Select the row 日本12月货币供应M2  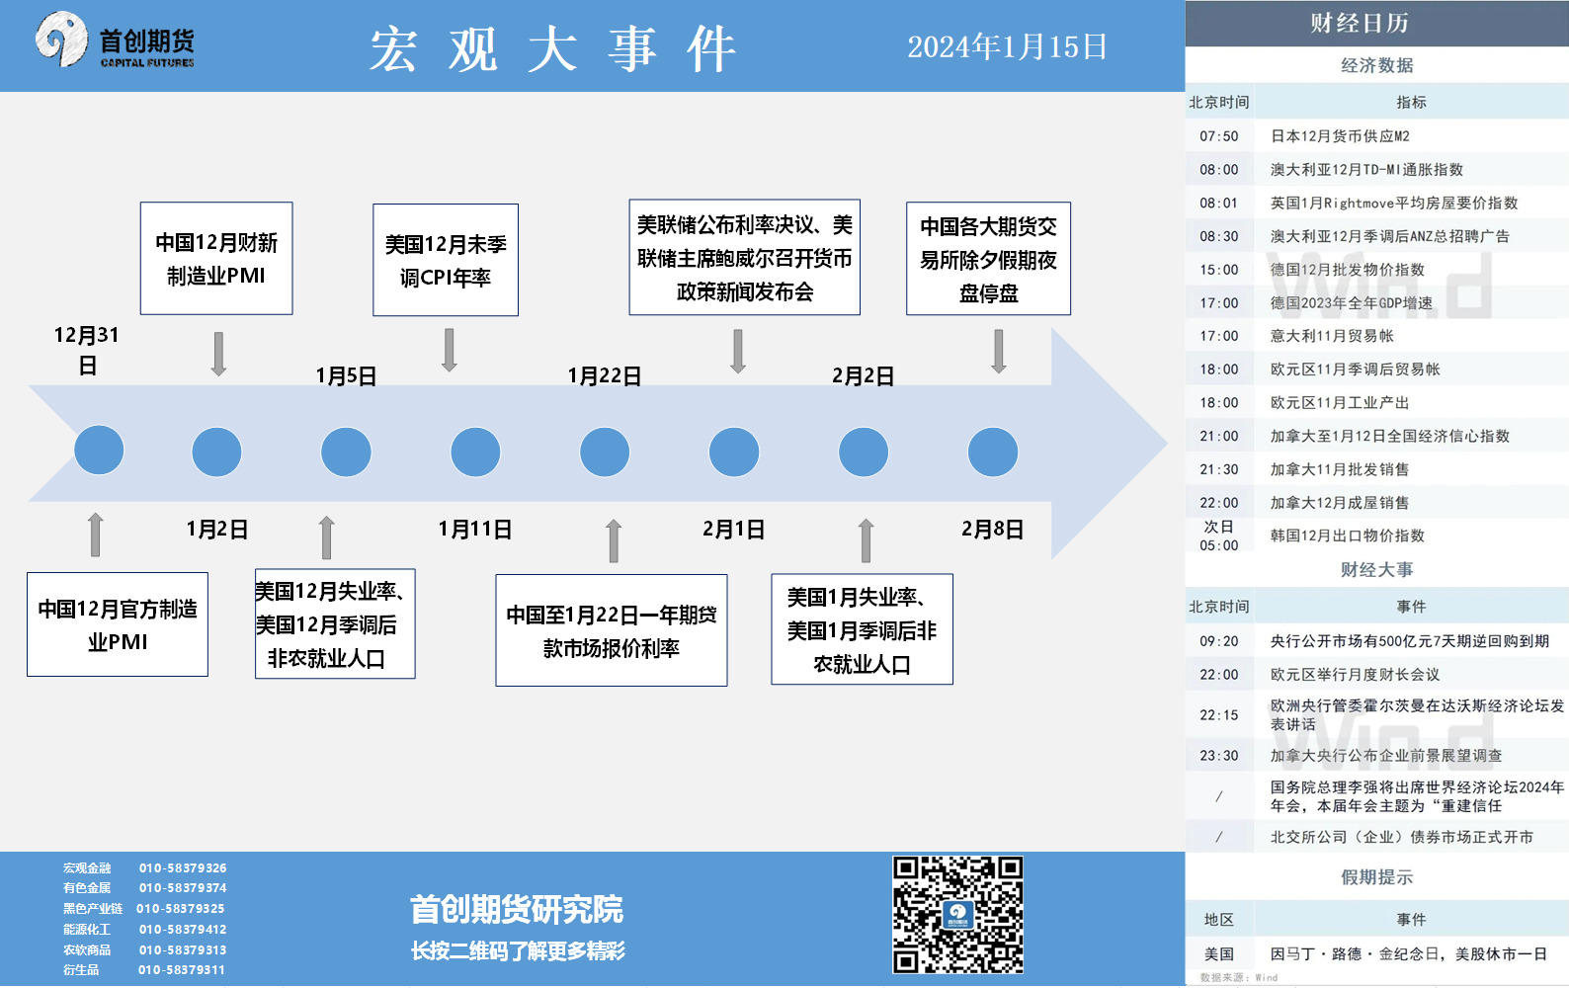tap(1377, 136)
